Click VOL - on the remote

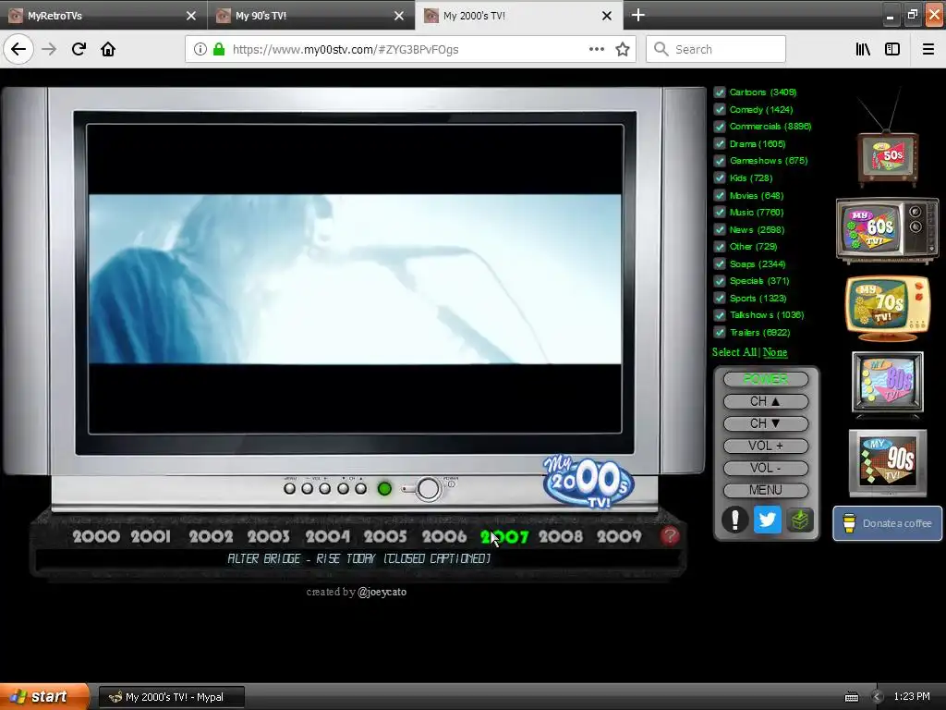(x=766, y=468)
